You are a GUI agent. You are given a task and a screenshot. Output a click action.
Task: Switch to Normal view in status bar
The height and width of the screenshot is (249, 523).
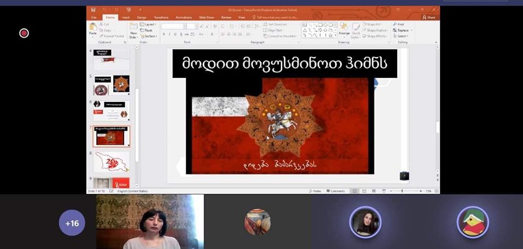pos(355,191)
